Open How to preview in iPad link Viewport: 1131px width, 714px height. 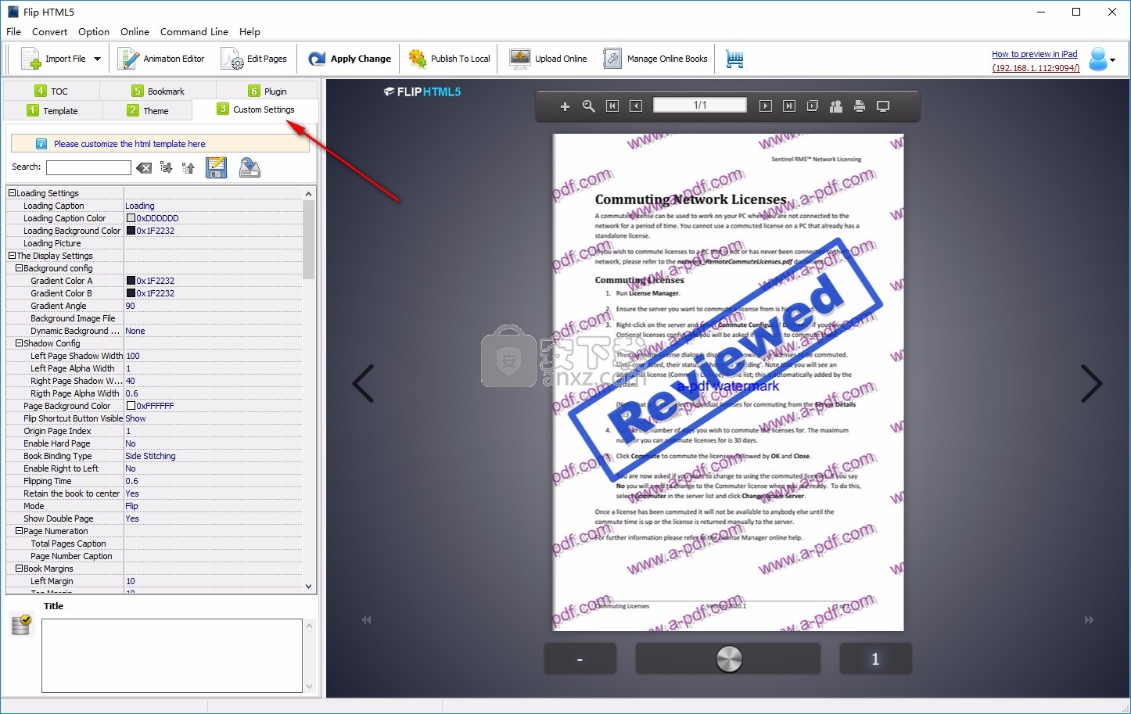1035,54
